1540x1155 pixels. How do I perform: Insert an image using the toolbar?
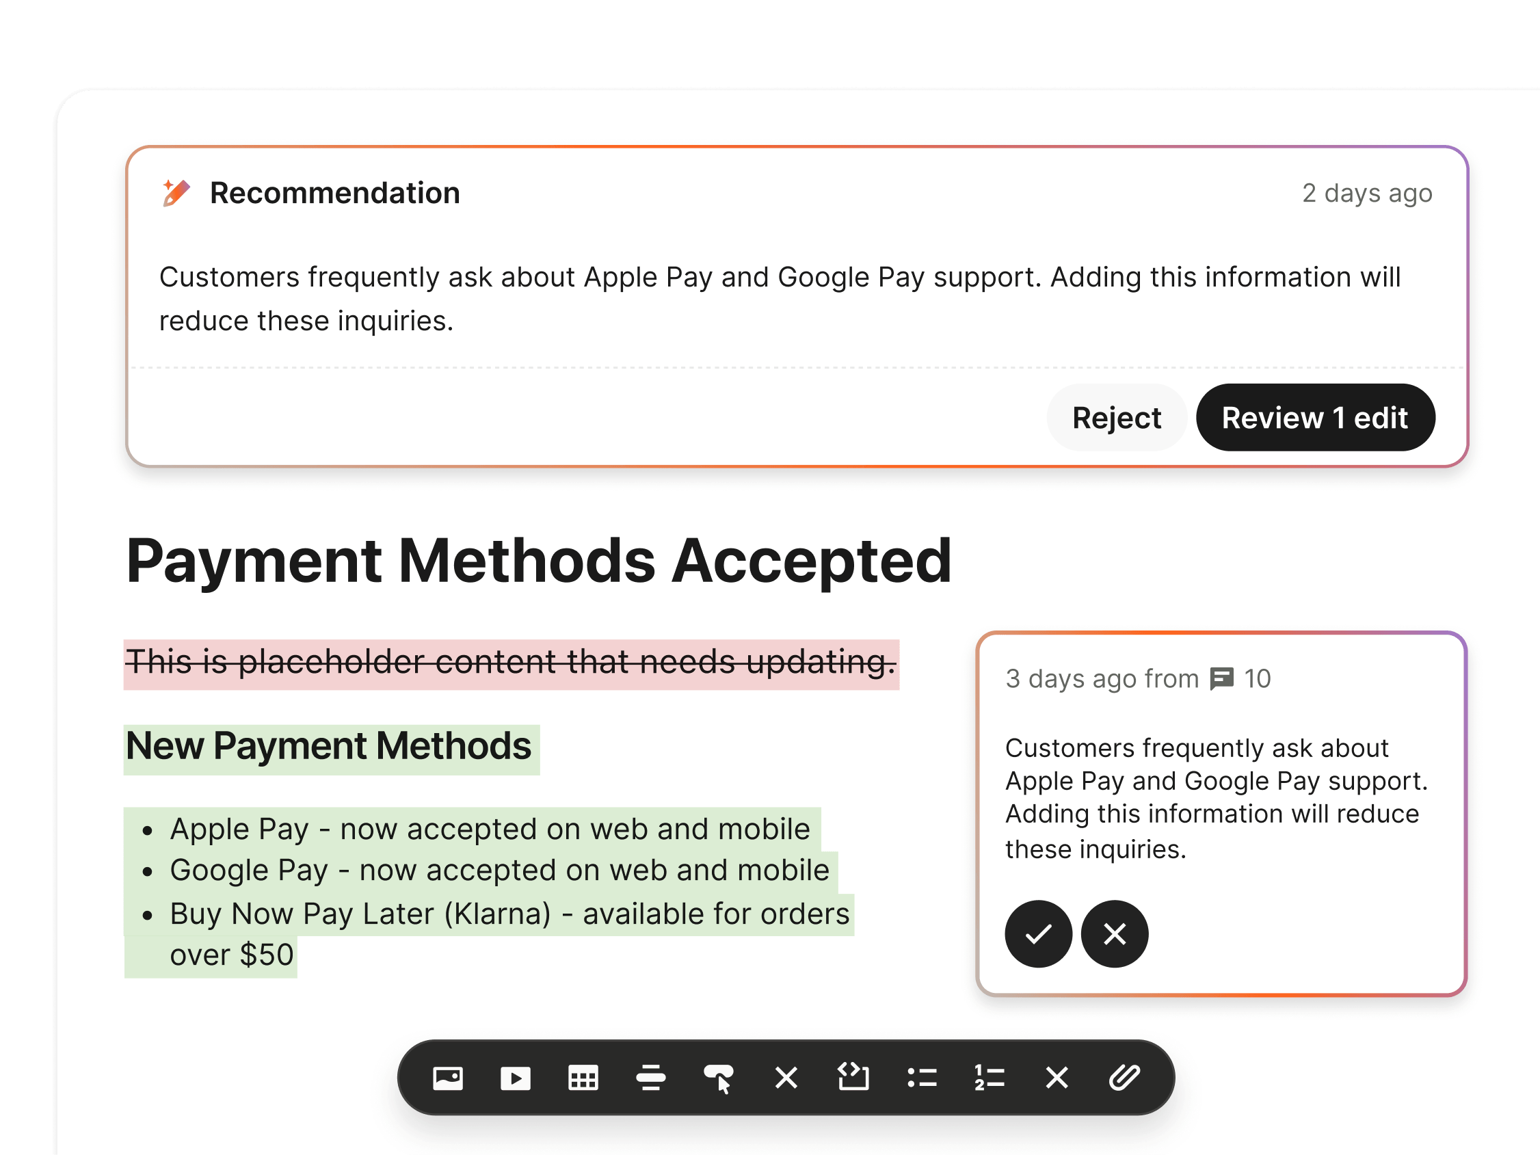[x=449, y=1078]
